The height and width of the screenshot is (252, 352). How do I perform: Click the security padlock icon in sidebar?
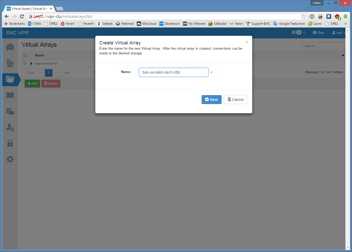tap(10, 143)
